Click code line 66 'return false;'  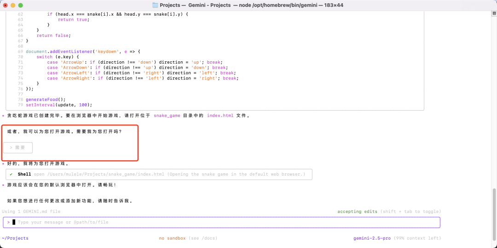pos(53,35)
